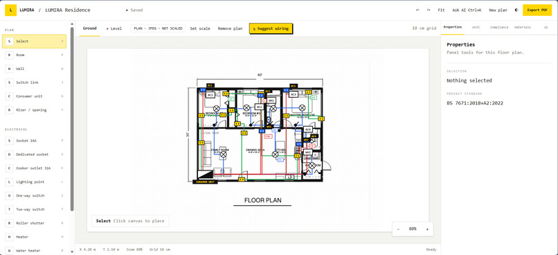This screenshot has width=558, height=255.
Task: Start a New plan
Action: click(498, 10)
